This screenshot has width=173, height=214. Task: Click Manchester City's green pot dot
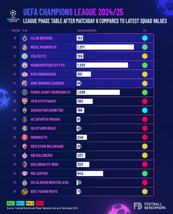145,65
